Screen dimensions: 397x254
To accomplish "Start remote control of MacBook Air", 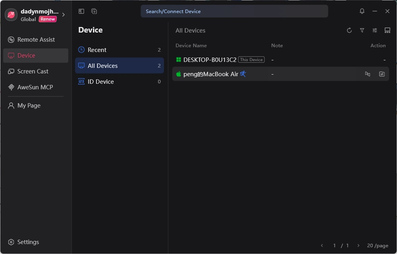I will pos(368,74).
